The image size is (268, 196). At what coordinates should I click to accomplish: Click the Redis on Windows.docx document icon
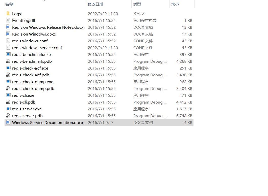[8, 34]
